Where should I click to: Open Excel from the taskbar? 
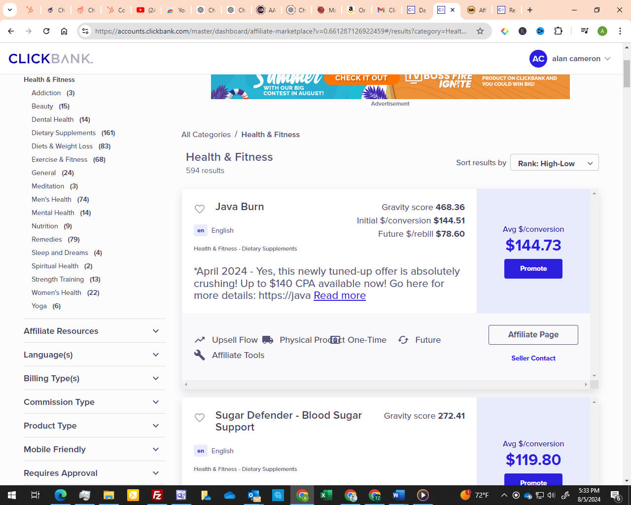[326, 495]
